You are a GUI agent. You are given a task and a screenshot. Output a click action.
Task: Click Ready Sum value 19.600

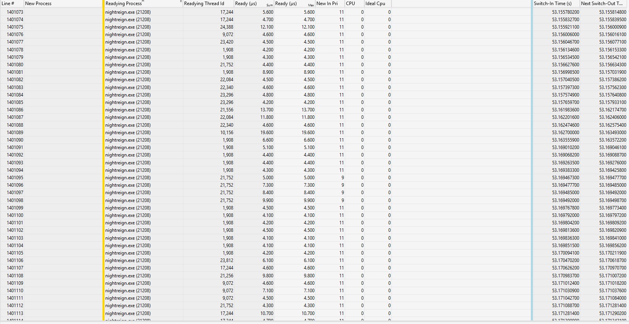[x=267, y=133]
